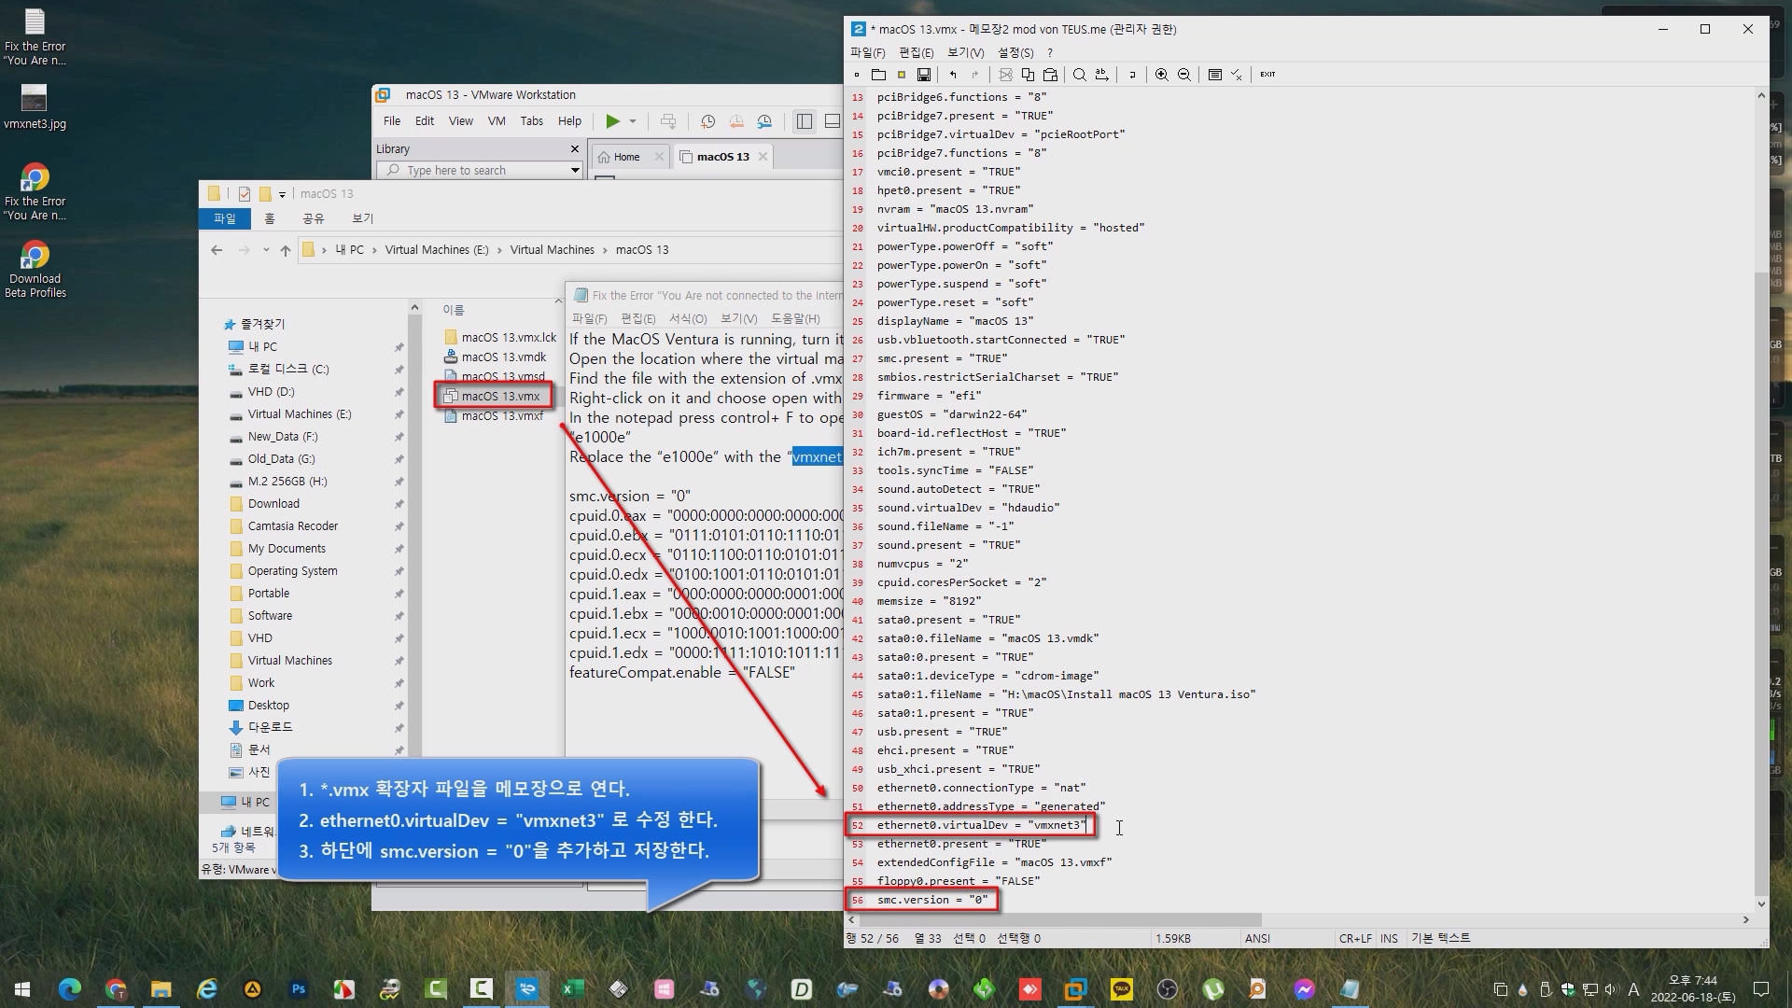1792x1008 pixels.
Task: Open VMware's VM menu
Action: point(497,121)
